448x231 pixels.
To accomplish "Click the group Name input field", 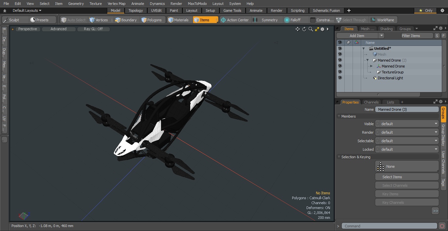I will tap(407, 109).
